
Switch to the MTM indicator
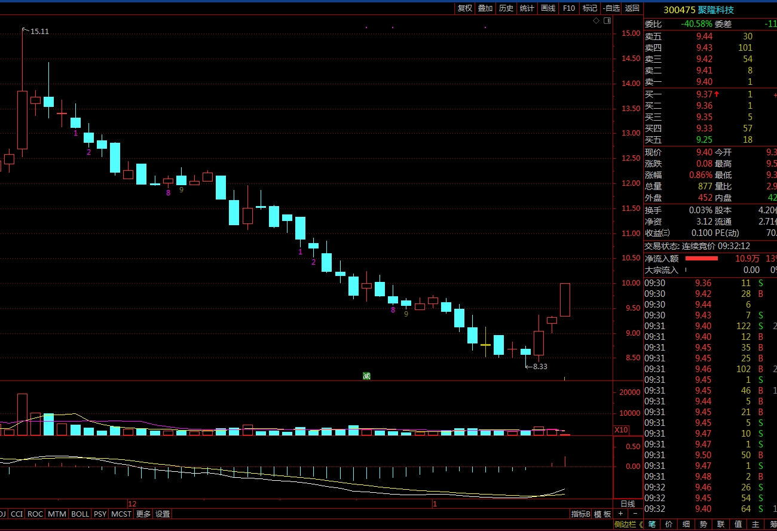57,514
